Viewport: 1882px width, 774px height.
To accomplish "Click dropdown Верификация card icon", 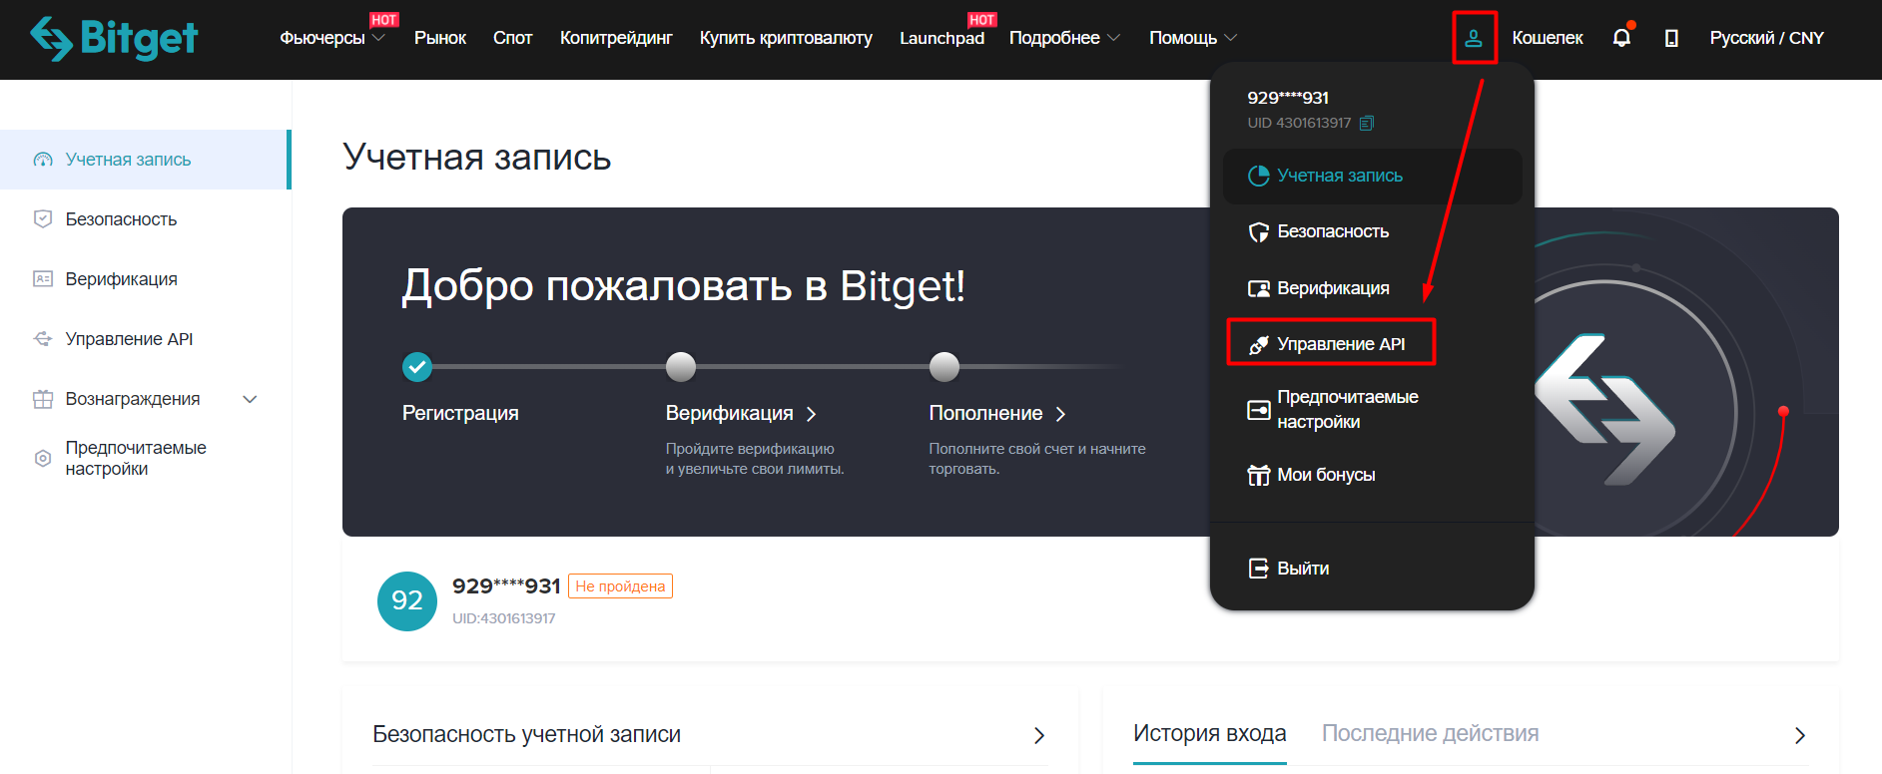I will 1259,288.
